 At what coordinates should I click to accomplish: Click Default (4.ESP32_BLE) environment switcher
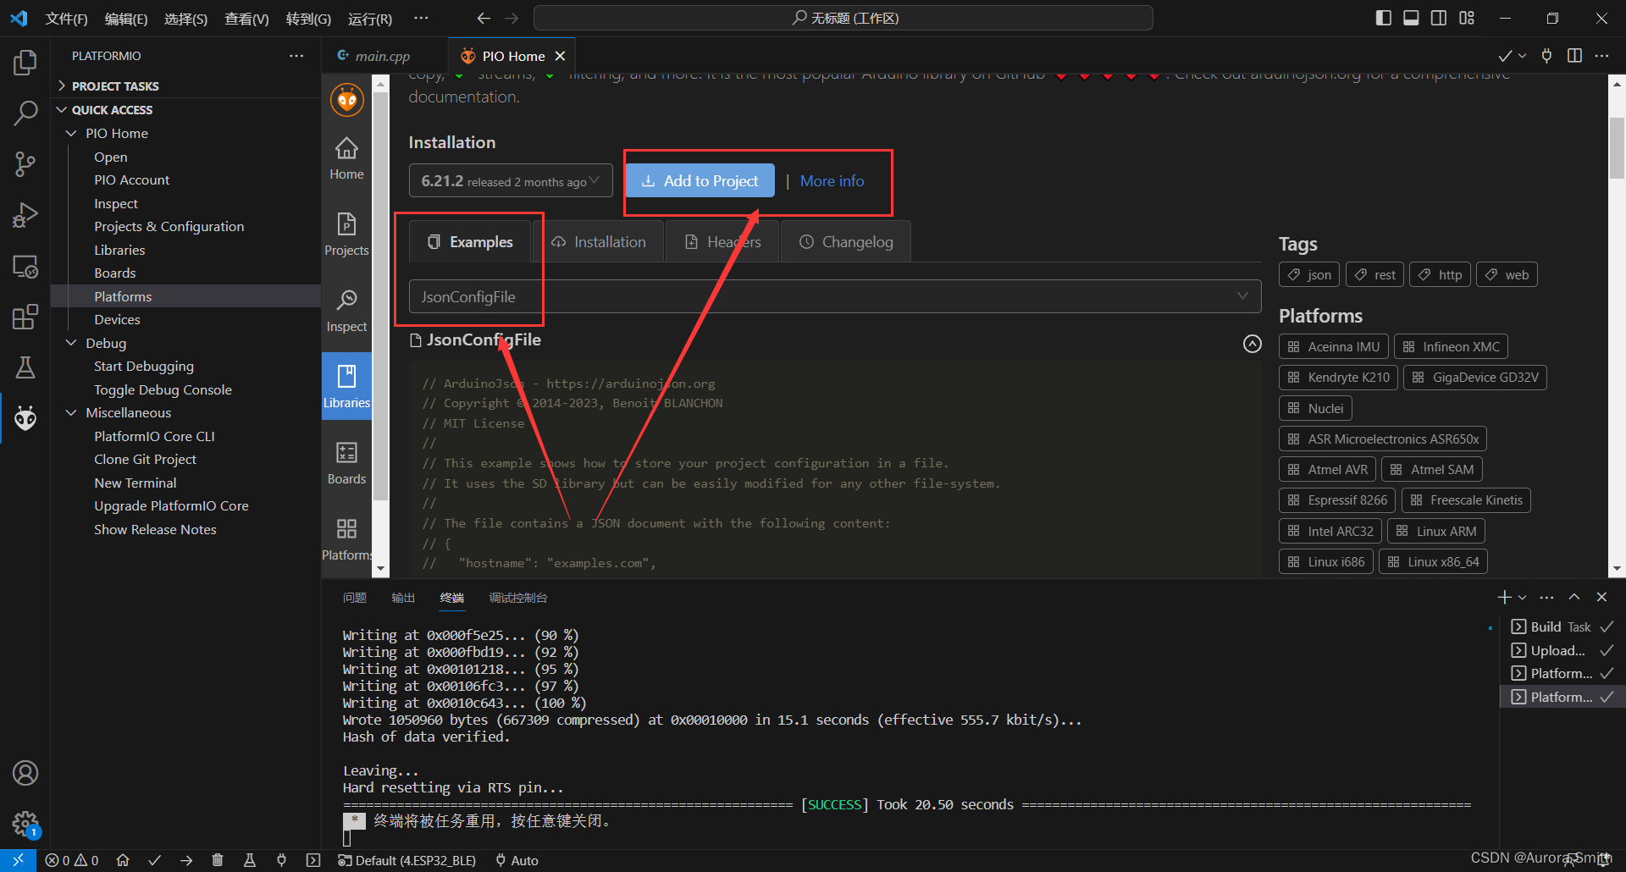point(406,860)
